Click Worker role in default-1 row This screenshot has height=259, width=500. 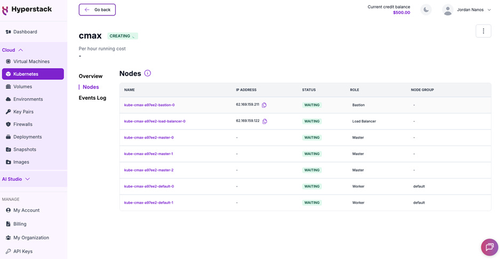click(359, 203)
